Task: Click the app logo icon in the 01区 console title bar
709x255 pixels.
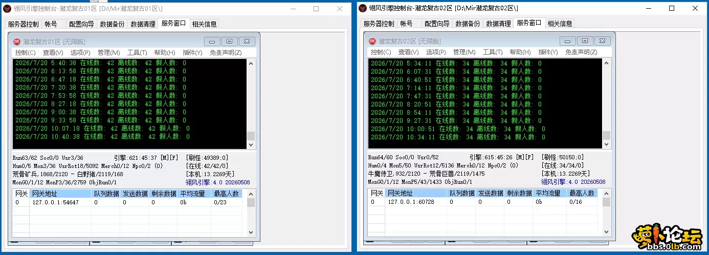Action: point(7,9)
